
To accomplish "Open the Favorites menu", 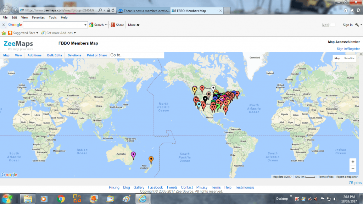I will (38, 17).
